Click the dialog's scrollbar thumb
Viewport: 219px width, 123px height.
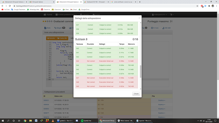(x=141, y=71)
